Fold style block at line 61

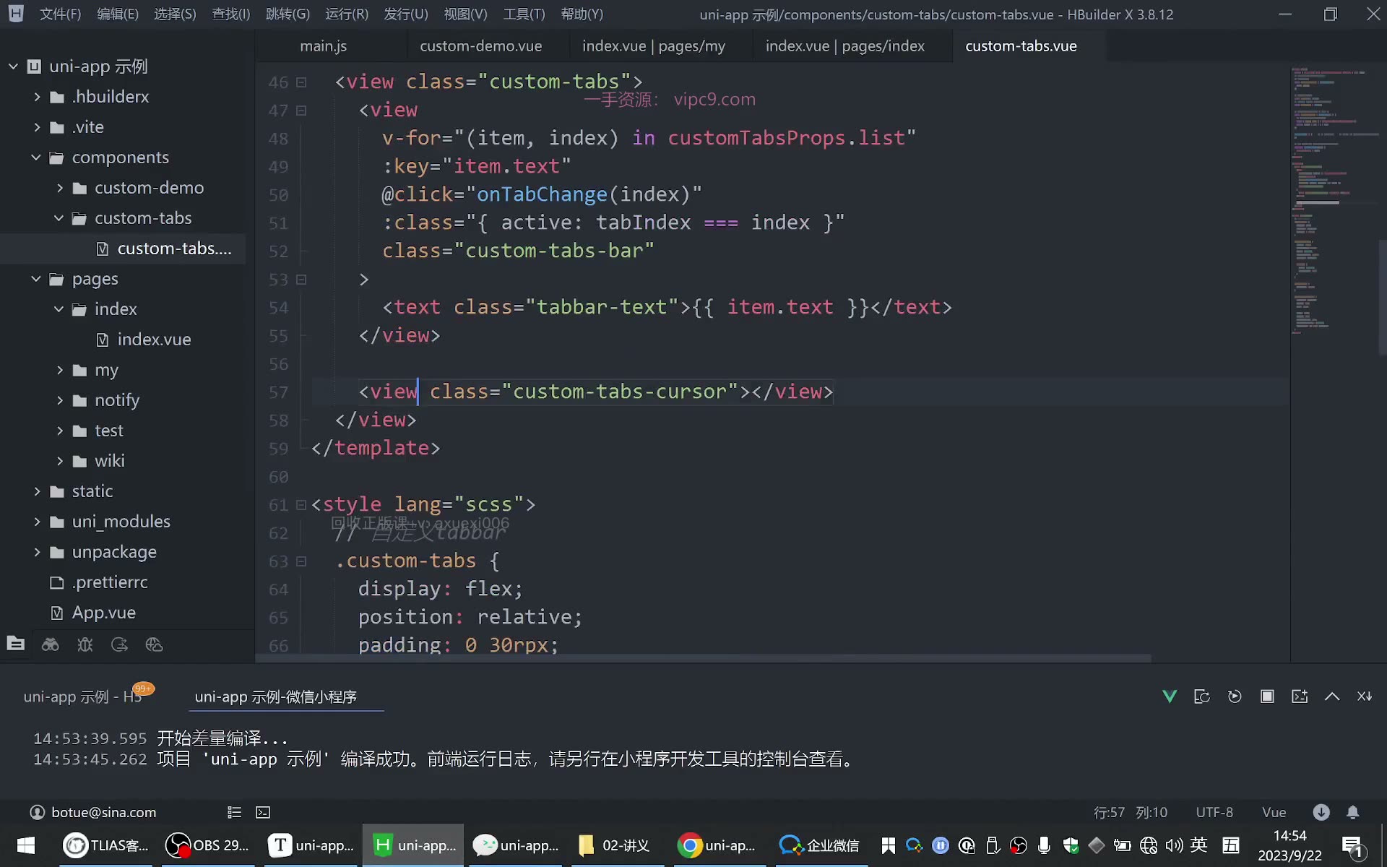click(301, 505)
